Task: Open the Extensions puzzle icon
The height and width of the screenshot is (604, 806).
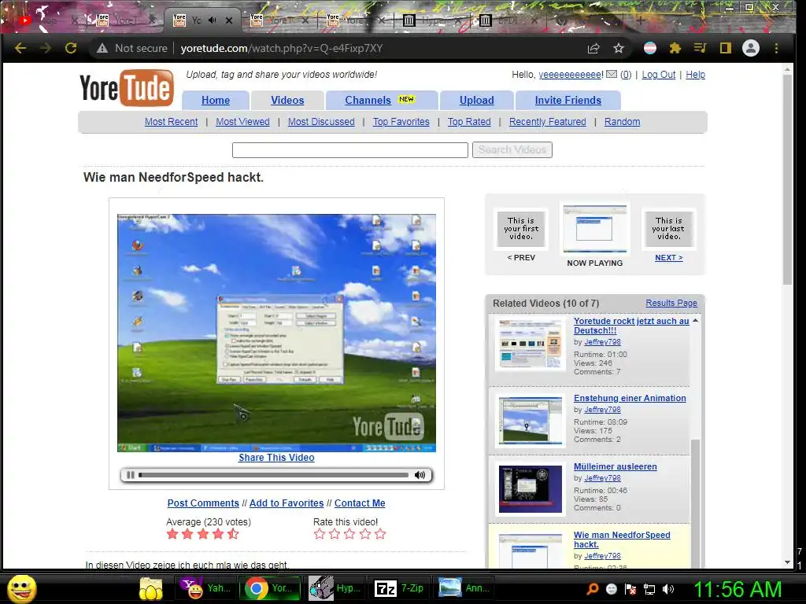Action: click(675, 48)
